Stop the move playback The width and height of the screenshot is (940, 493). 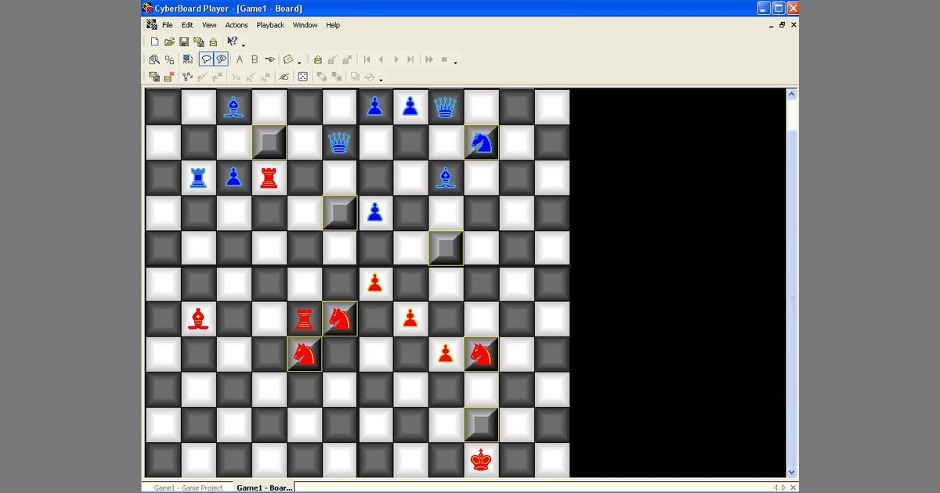443,59
